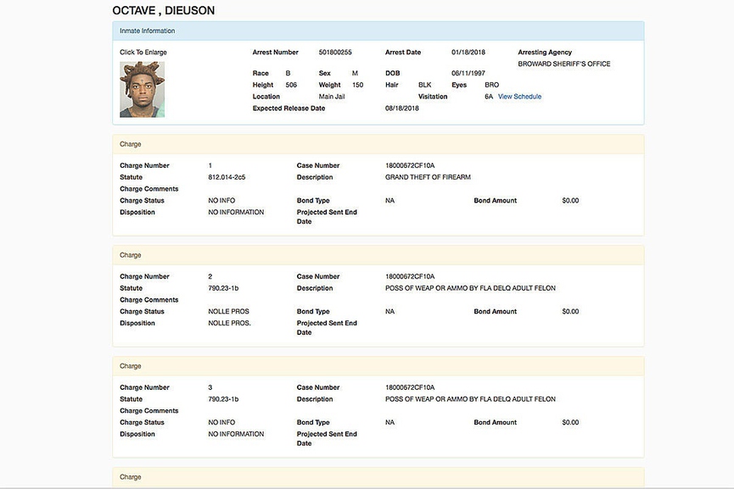734x489 pixels.
Task: Click the NOLLE PROS. disposition value
Action: [229, 323]
